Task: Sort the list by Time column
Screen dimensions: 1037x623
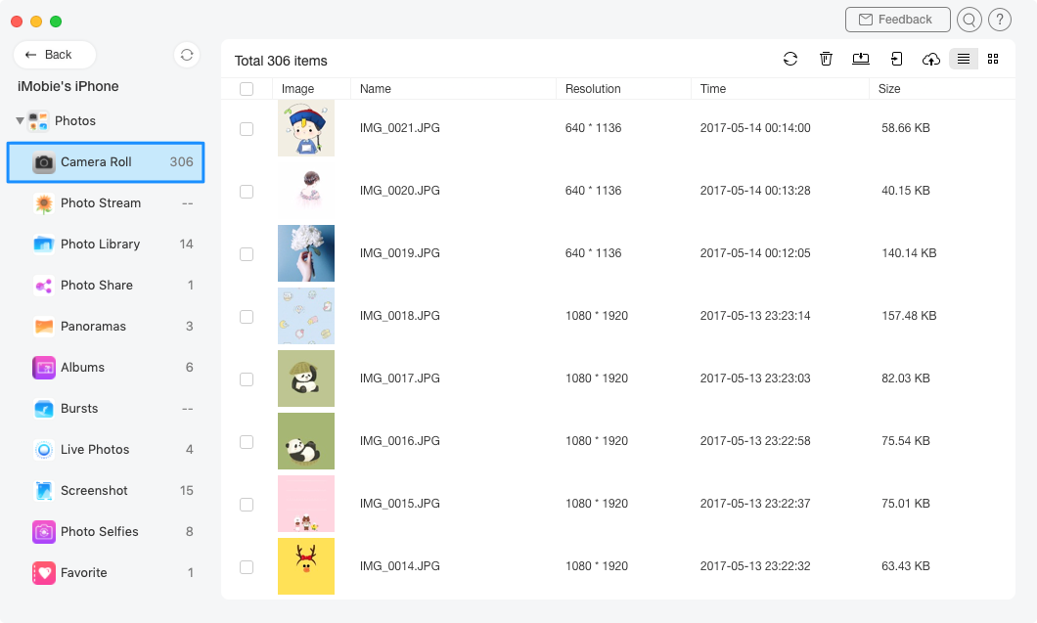Action: pyautogui.click(x=713, y=89)
